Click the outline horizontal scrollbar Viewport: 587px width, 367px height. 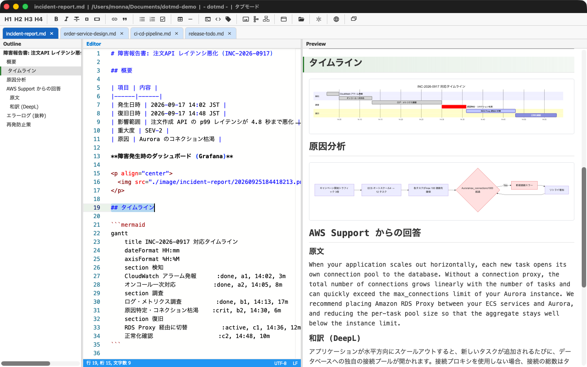[26, 363]
